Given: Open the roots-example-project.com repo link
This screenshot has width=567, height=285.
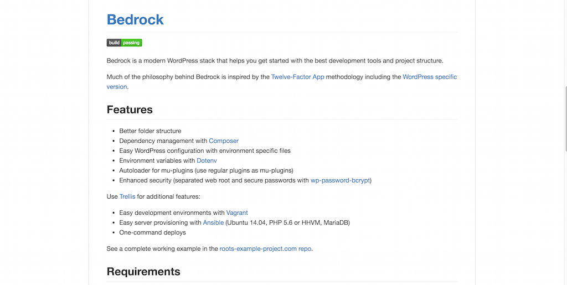Looking at the screenshot, I should point(265,248).
